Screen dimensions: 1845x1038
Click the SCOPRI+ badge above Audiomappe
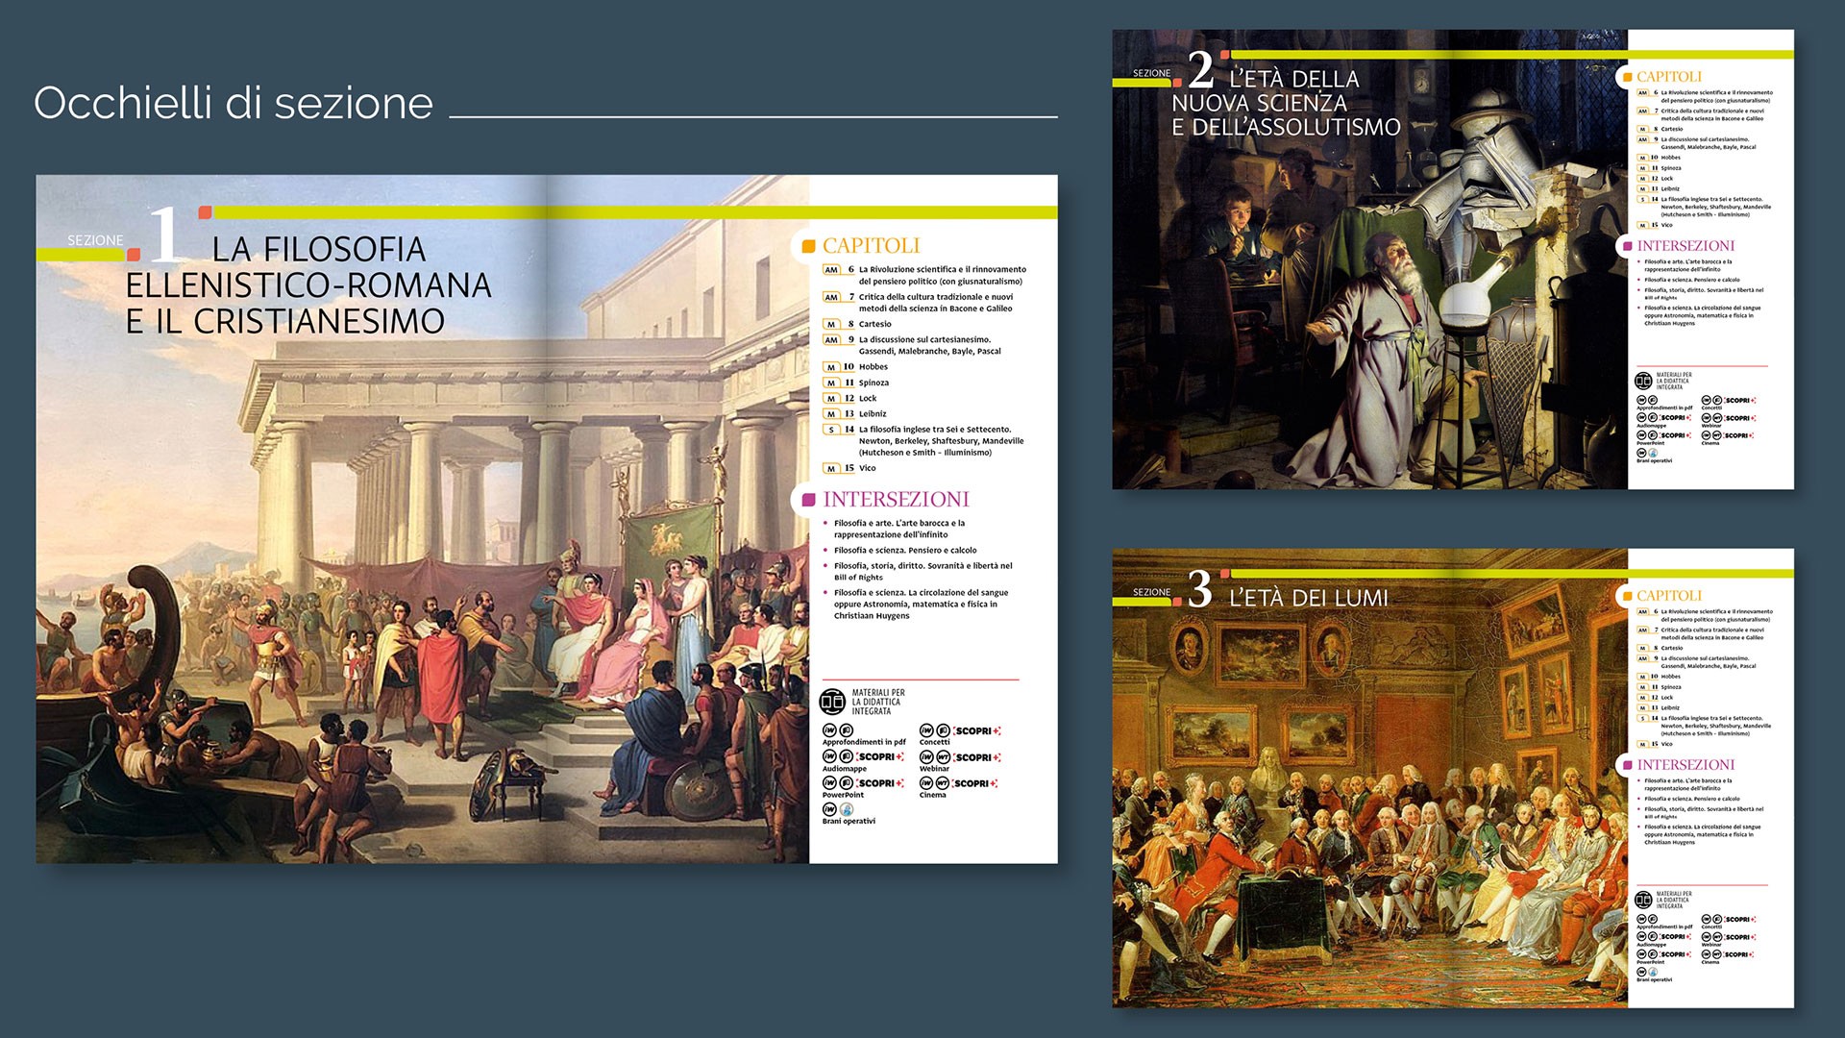point(880,757)
